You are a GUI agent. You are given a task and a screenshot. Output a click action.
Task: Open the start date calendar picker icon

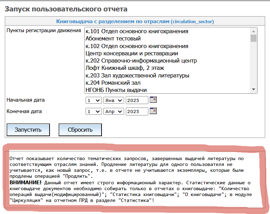click(153, 100)
